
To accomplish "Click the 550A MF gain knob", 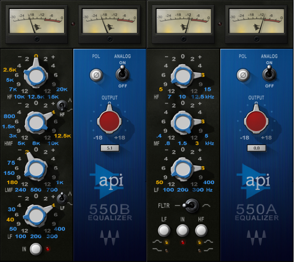I will [183, 123].
